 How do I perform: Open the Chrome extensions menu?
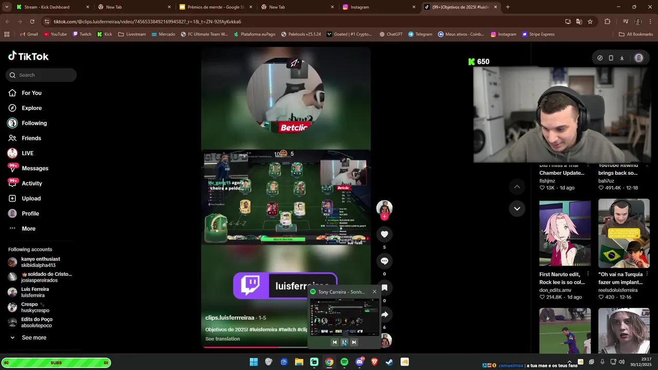click(x=607, y=22)
